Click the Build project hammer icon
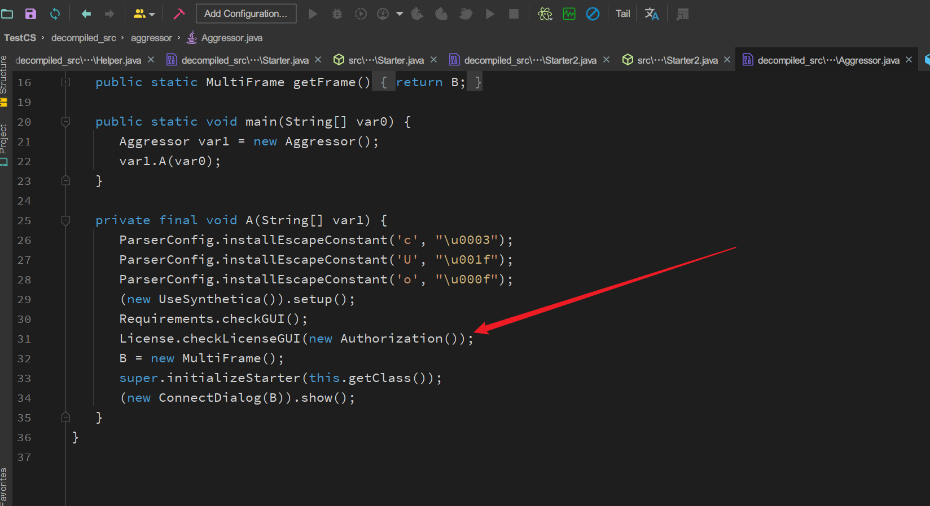This screenshot has width=930, height=506. [179, 14]
